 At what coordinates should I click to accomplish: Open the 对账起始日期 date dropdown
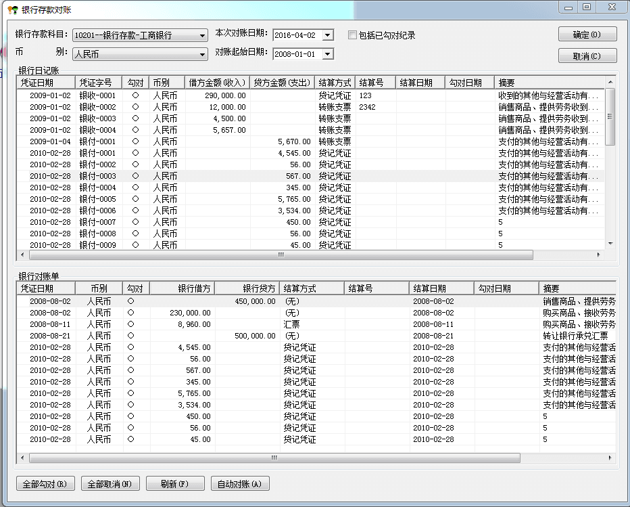(x=328, y=54)
